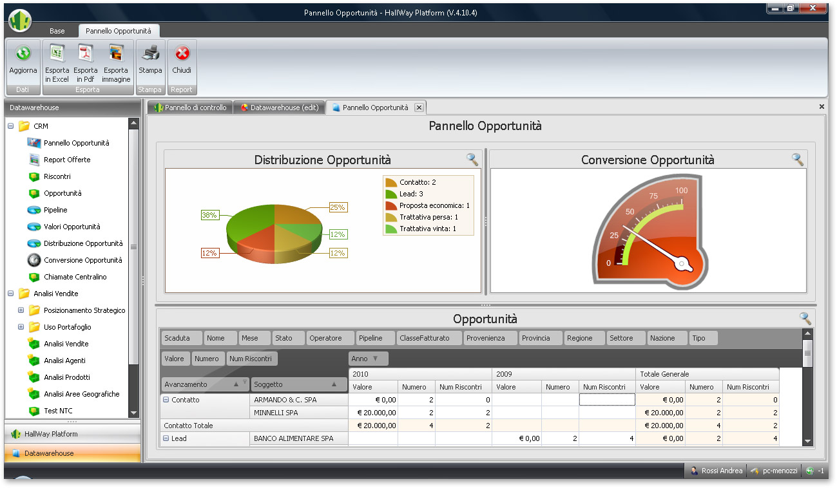Viewport: 837px width, 488px height.
Task: Click the green globe status bar icon
Action: tap(811, 471)
